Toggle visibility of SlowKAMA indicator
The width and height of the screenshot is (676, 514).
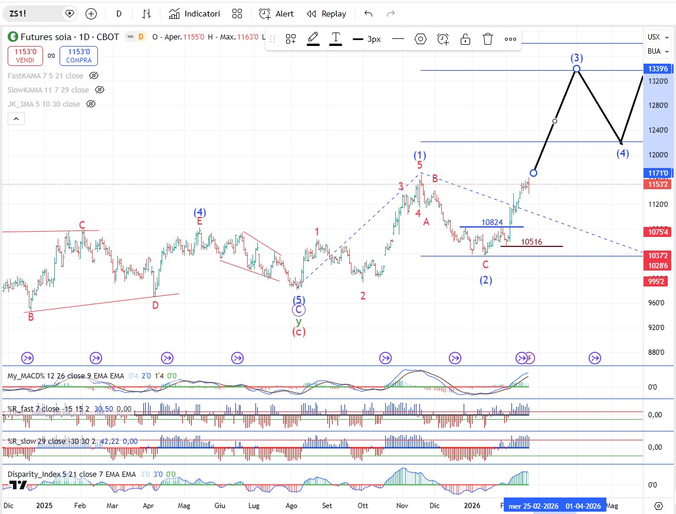[100, 90]
